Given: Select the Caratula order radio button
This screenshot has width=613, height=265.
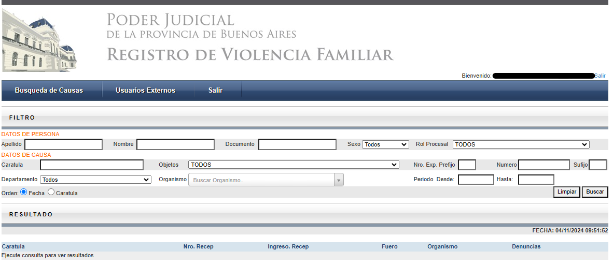Looking at the screenshot, I should click(x=51, y=192).
